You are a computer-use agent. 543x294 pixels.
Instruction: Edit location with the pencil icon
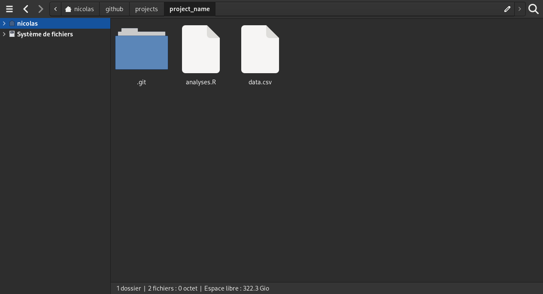coord(507,9)
